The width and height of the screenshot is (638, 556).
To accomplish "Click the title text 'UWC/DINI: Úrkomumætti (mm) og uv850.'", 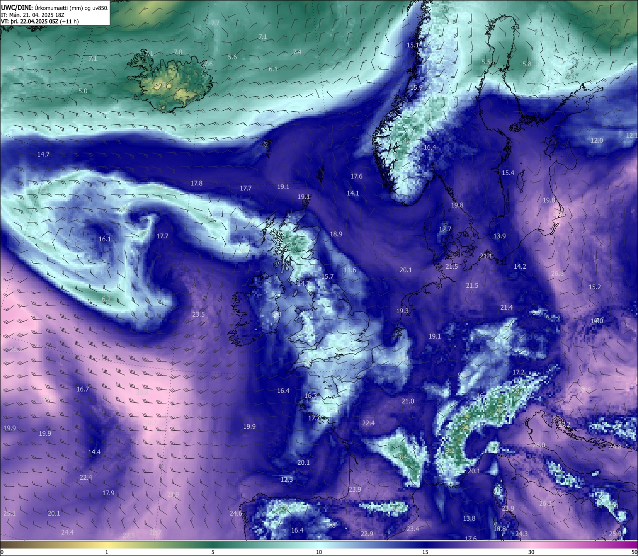I will point(55,7).
